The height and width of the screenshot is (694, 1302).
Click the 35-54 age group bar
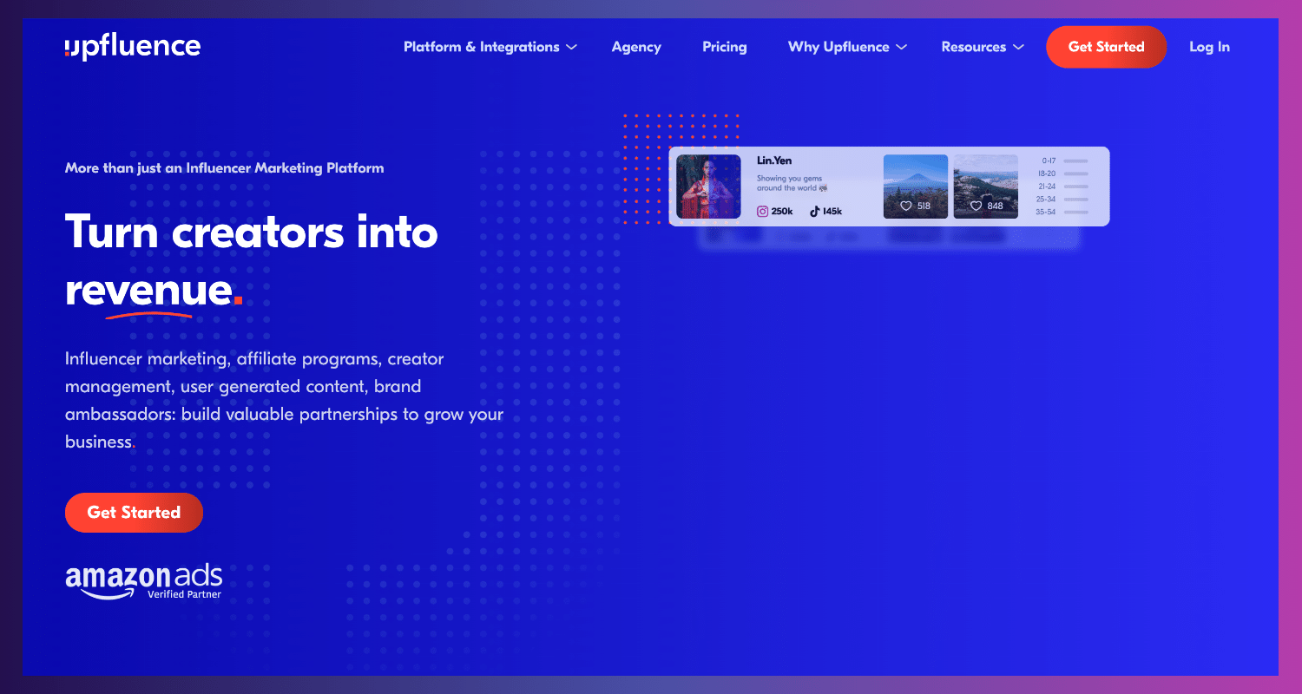tap(1075, 212)
